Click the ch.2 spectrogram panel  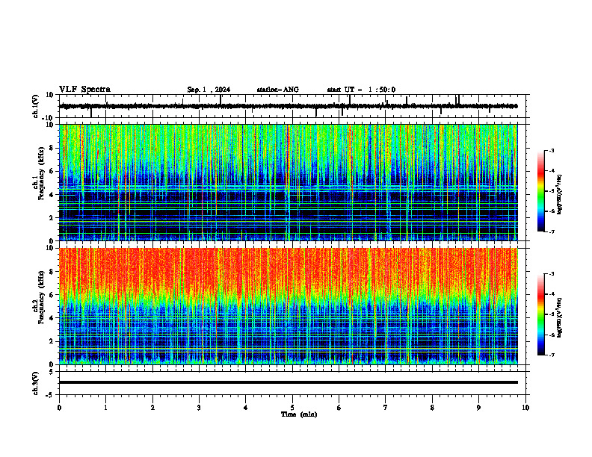click(289, 306)
